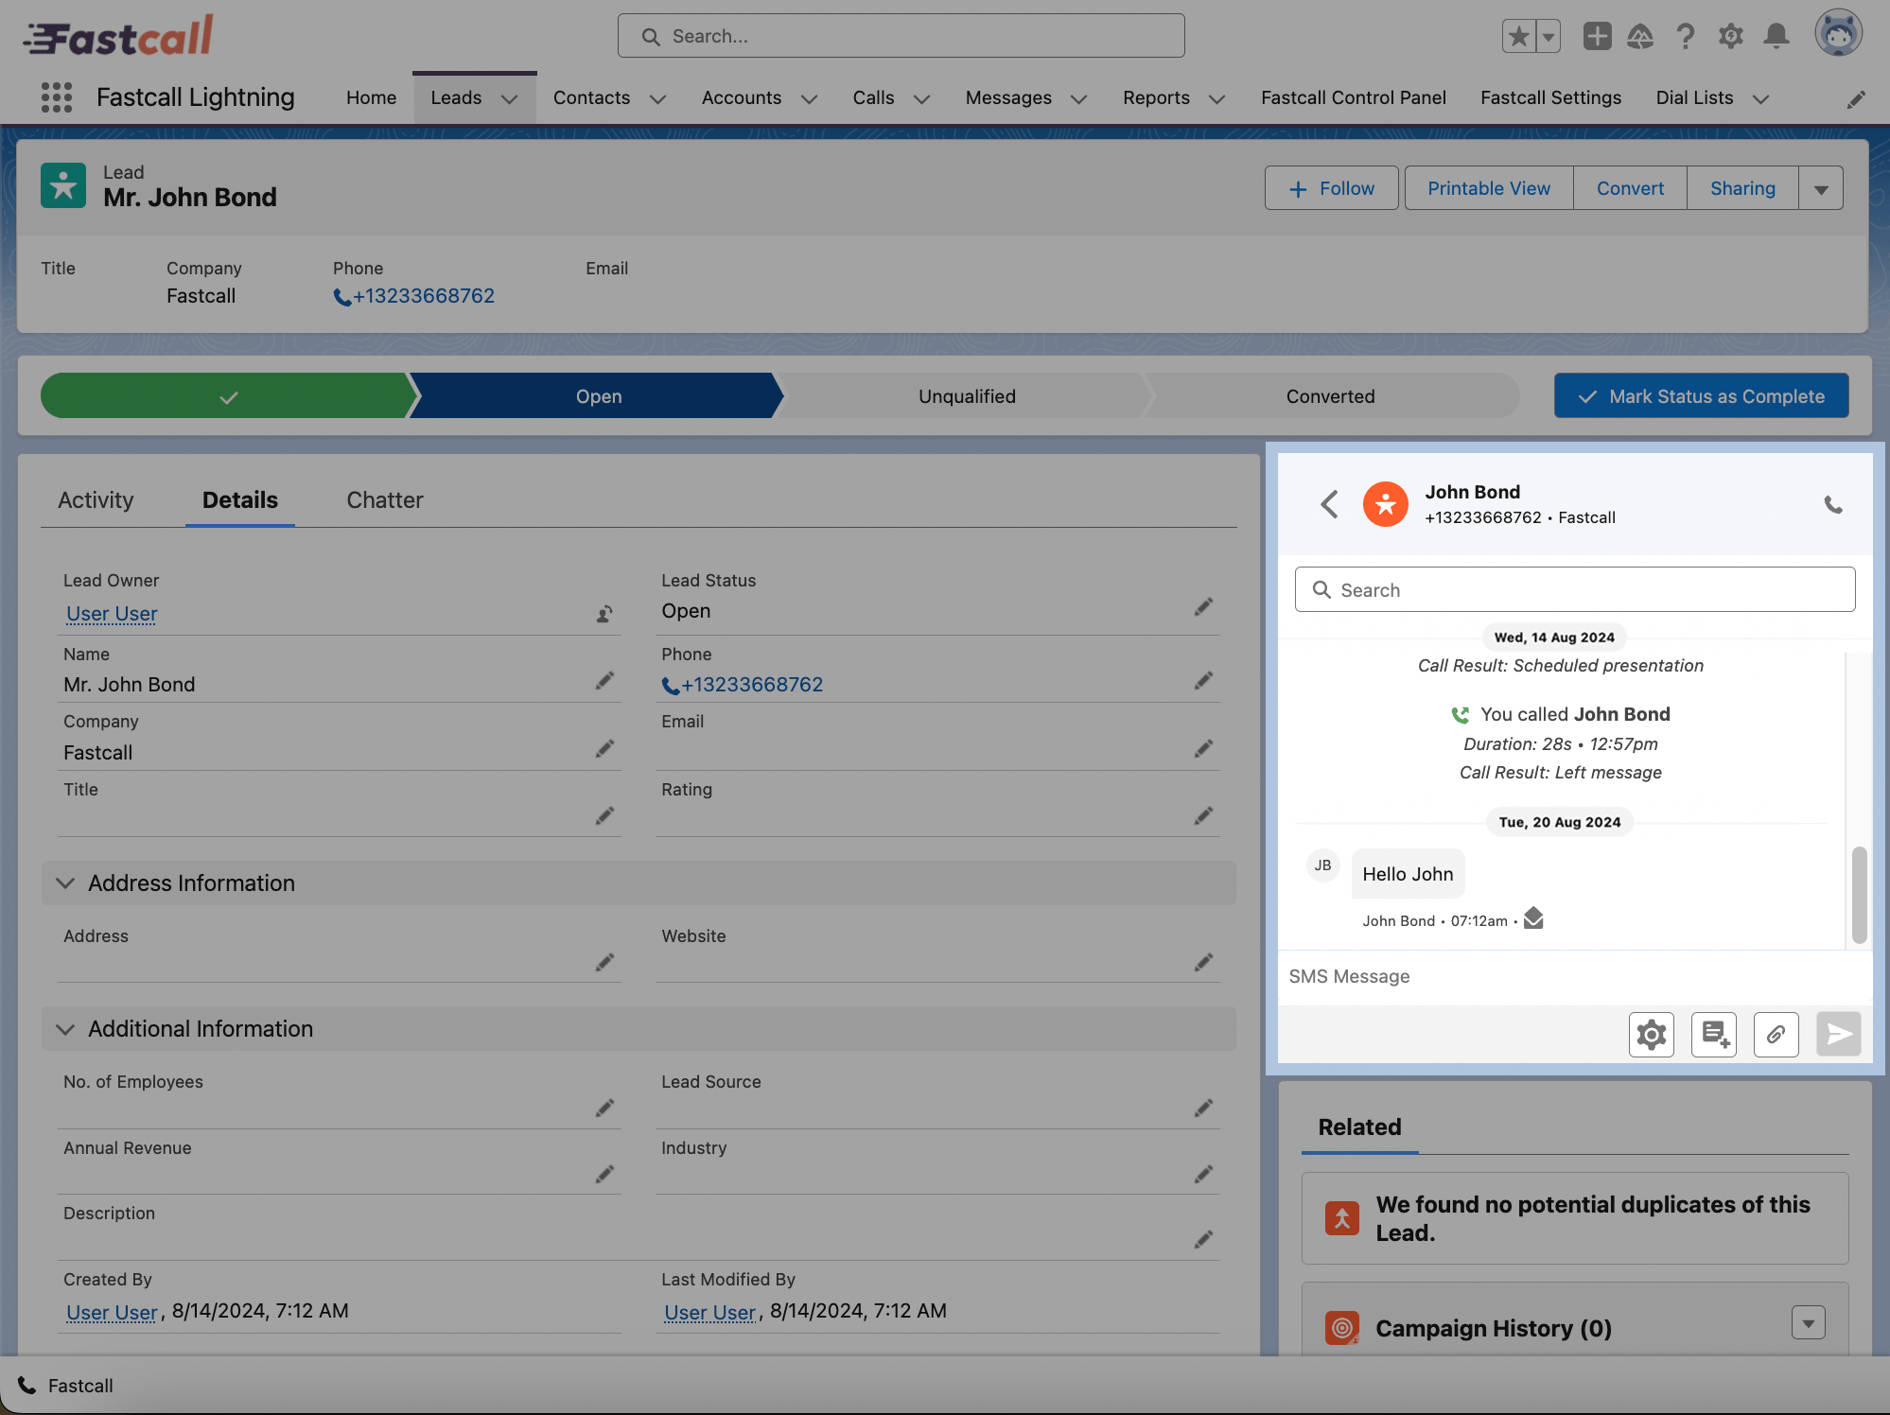The width and height of the screenshot is (1890, 1415).
Task: Select the Unqualified stage in path
Action: [966, 396]
